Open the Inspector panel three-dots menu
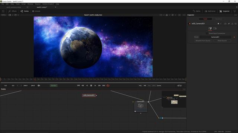Screen dimensions: 238x133 [235, 15]
